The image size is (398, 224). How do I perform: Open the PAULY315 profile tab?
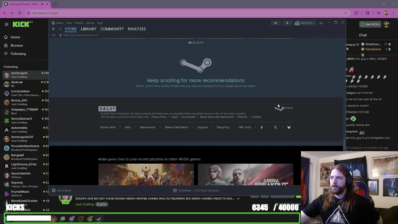(137, 29)
